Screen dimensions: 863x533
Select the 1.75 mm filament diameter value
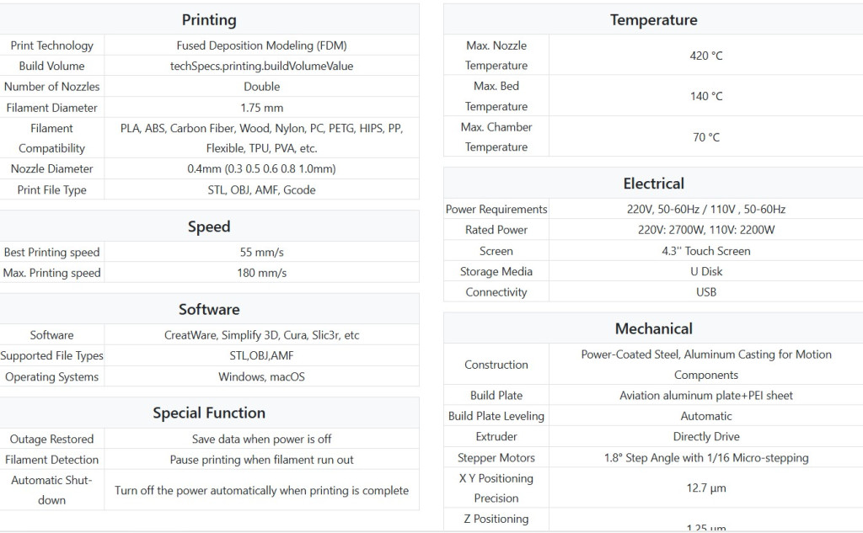[261, 108]
